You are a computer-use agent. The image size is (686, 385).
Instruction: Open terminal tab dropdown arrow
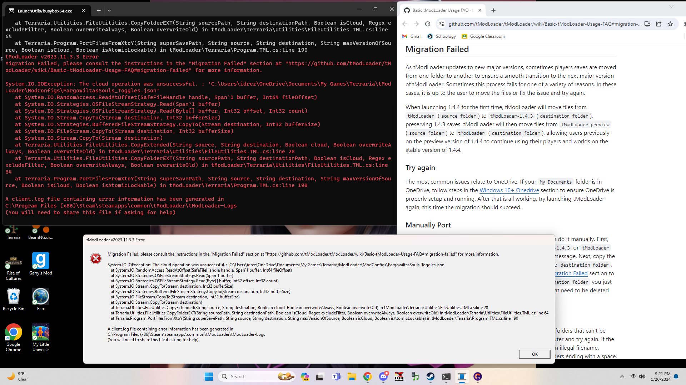(109, 11)
